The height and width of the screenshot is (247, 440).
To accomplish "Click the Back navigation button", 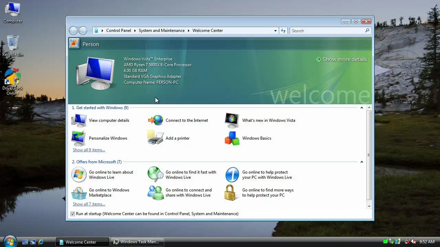I will (x=73, y=31).
